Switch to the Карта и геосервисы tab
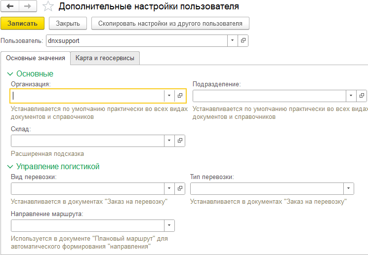 tap(105, 58)
